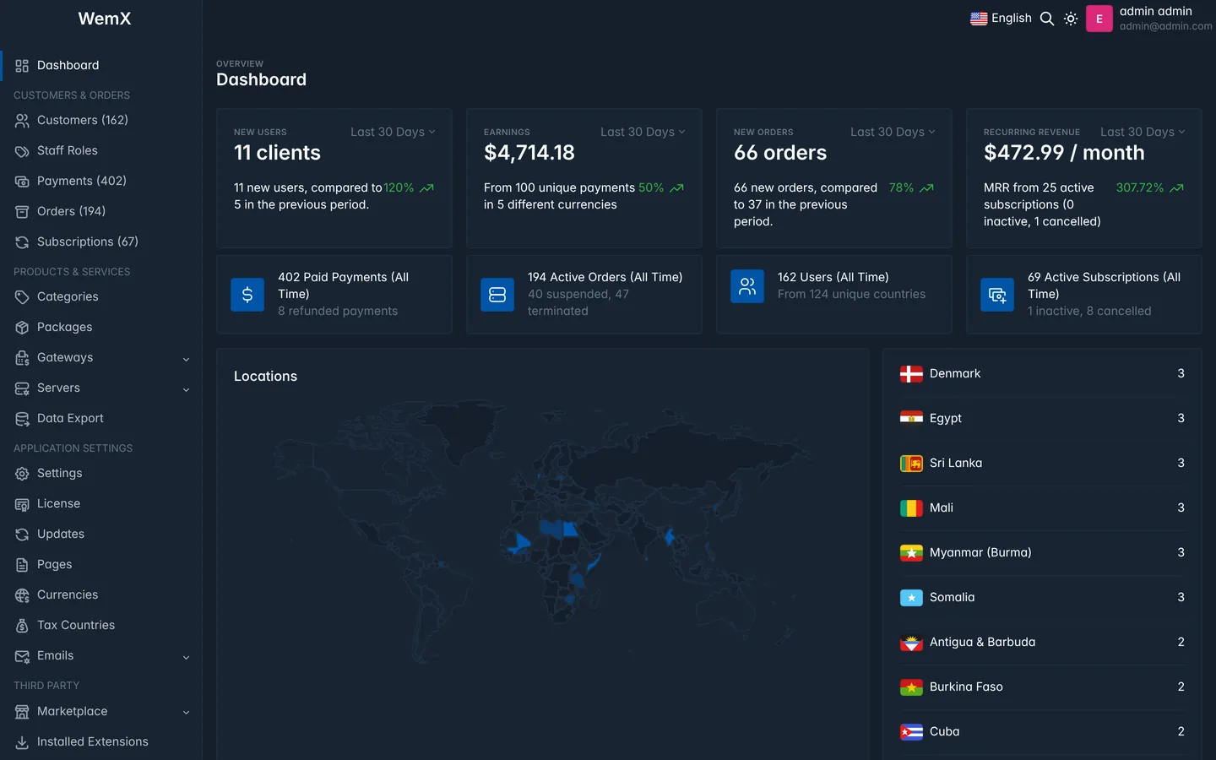This screenshot has height=760, width=1216.
Task: Open the License page link
Action: pos(101,503)
